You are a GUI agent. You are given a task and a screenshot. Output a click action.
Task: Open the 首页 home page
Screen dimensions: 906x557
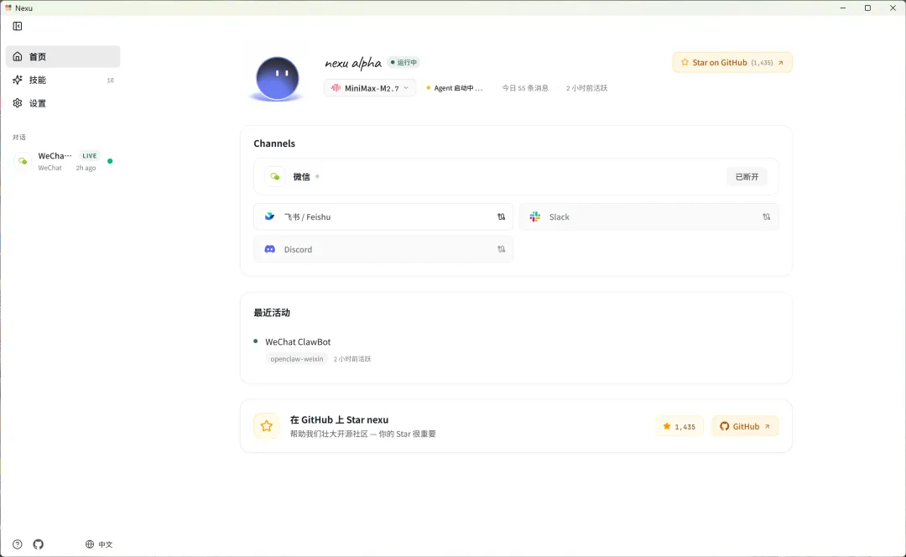63,57
